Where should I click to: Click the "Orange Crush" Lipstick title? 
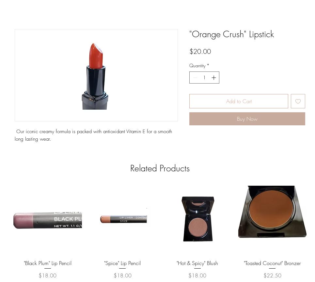coord(232,34)
